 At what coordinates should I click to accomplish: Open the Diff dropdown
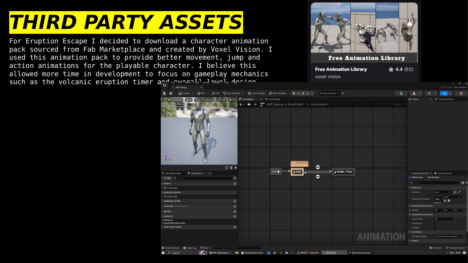pyautogui.click(x=201, y=93)
